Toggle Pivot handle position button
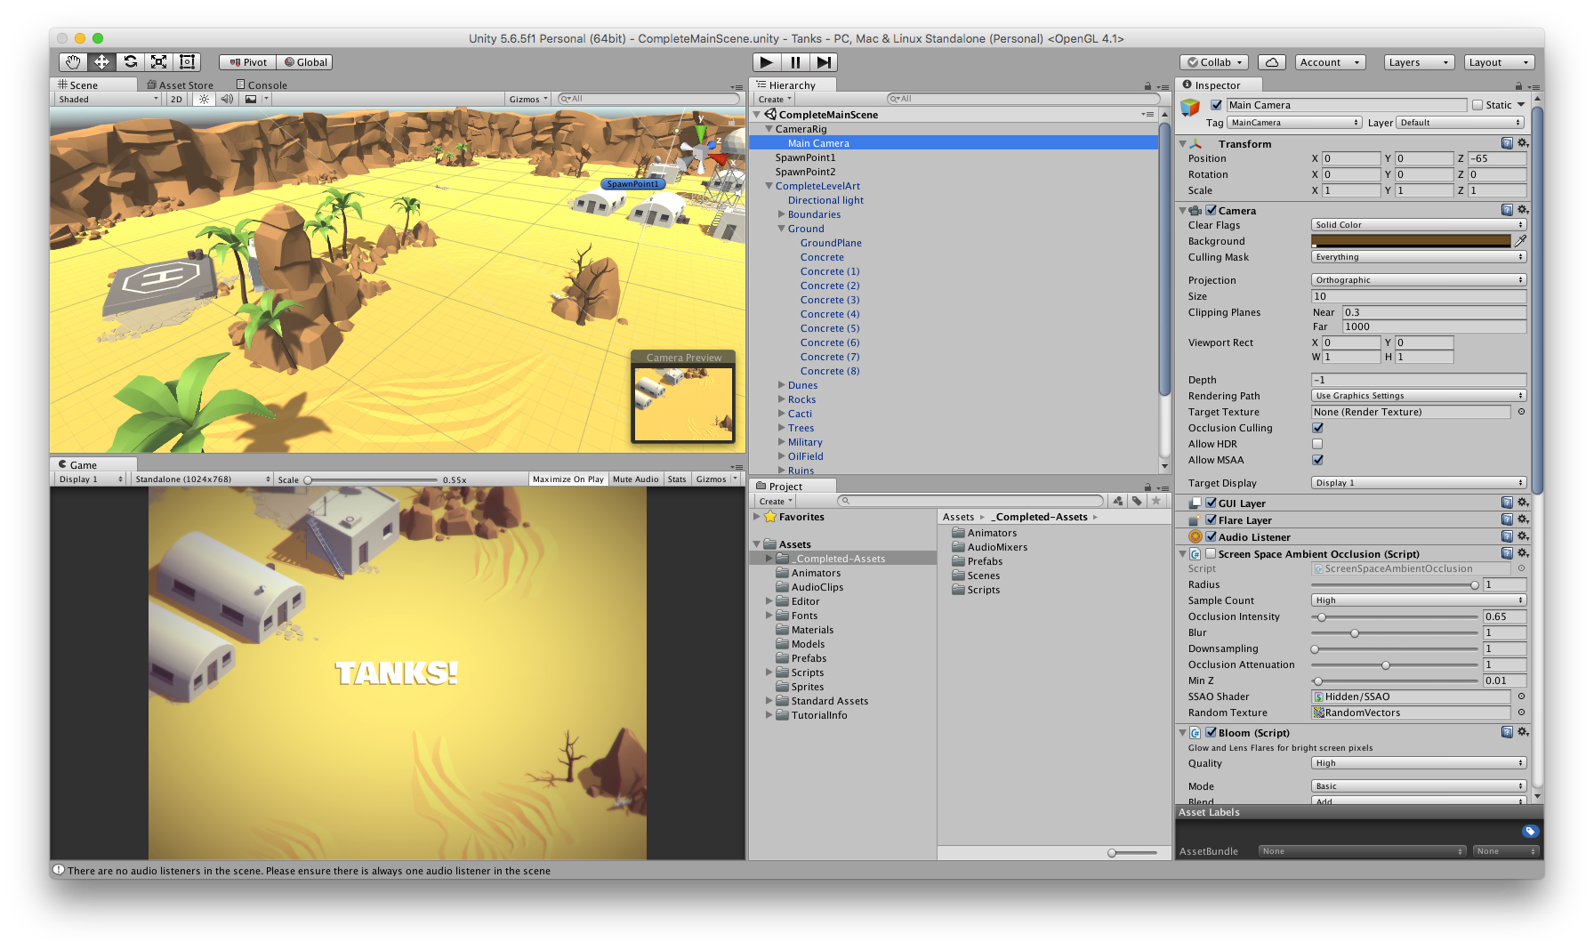 (x=248, y=62)
